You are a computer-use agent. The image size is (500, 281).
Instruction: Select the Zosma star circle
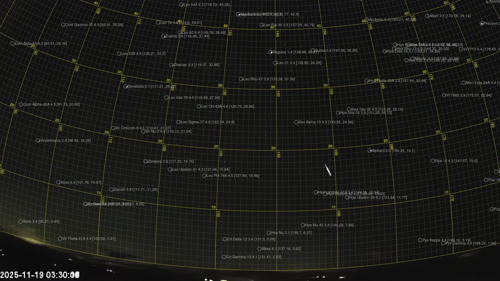pyautogui.click(x=163, y=36)
